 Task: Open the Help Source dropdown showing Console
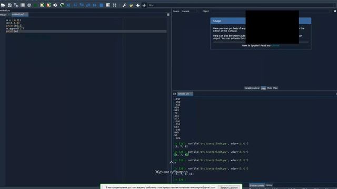coord(190,11)
